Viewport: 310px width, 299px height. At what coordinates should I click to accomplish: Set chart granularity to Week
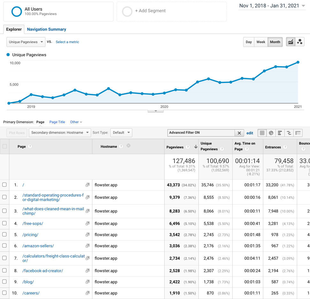pos(261,42)
